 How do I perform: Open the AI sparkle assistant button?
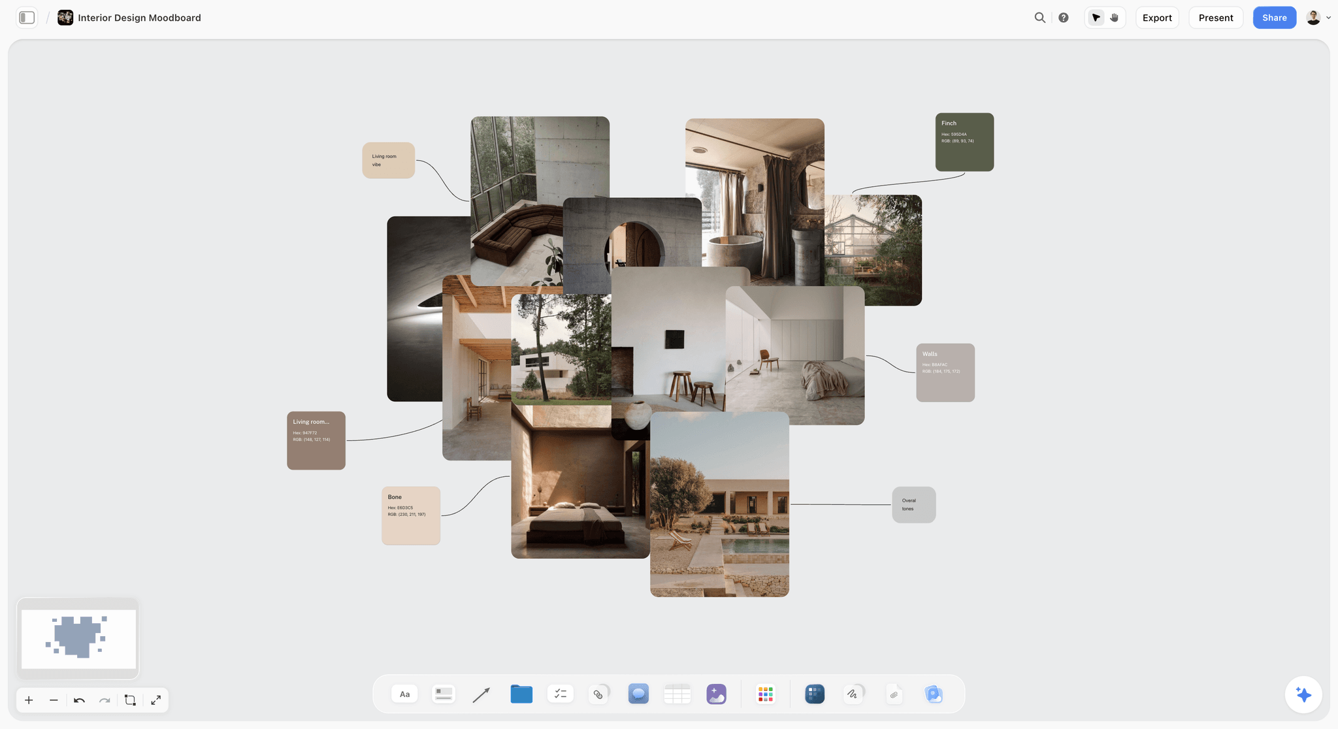tap(1303, 694)
